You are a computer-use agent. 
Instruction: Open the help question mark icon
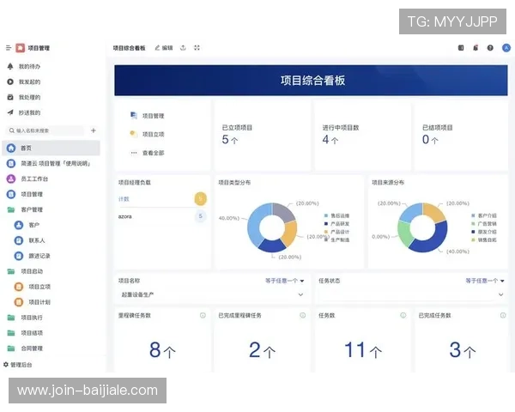click(490, 48)
